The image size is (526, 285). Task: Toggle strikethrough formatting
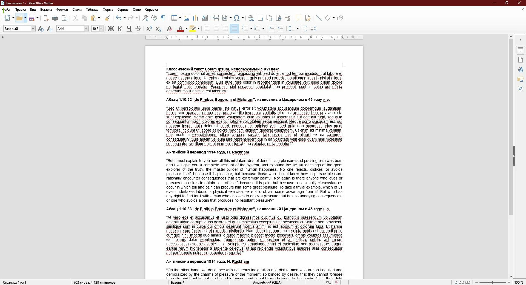[138, 29]
